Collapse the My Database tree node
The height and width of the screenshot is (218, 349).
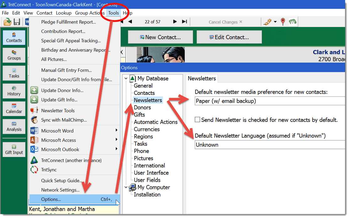pos(126,79)
